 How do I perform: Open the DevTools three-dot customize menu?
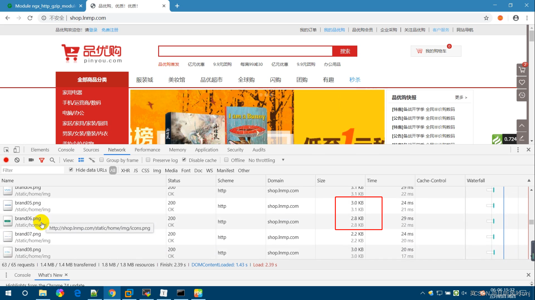[x=518, y=150]
